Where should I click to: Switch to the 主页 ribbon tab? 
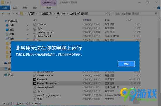tap(15, 8)
